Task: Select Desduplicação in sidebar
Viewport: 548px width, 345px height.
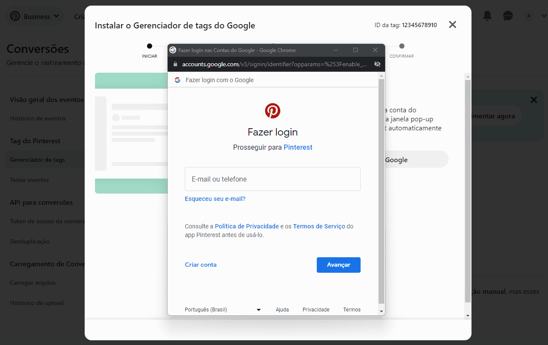Action: click(x=30, y=241)
